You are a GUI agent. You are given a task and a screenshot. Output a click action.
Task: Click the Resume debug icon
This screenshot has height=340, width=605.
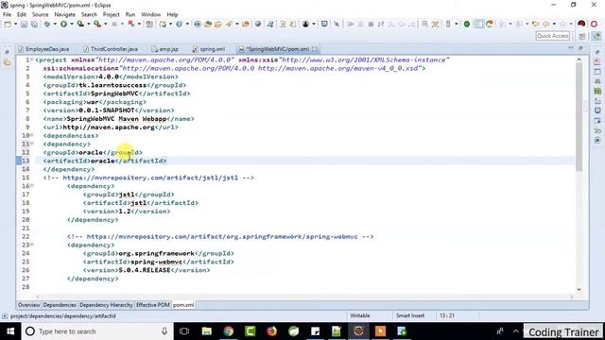[351, 24]
